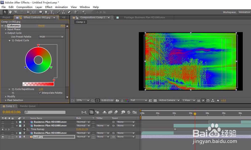Expand the Modify property group
This screenshot has height=150, width=251.
tap(6, 96)
